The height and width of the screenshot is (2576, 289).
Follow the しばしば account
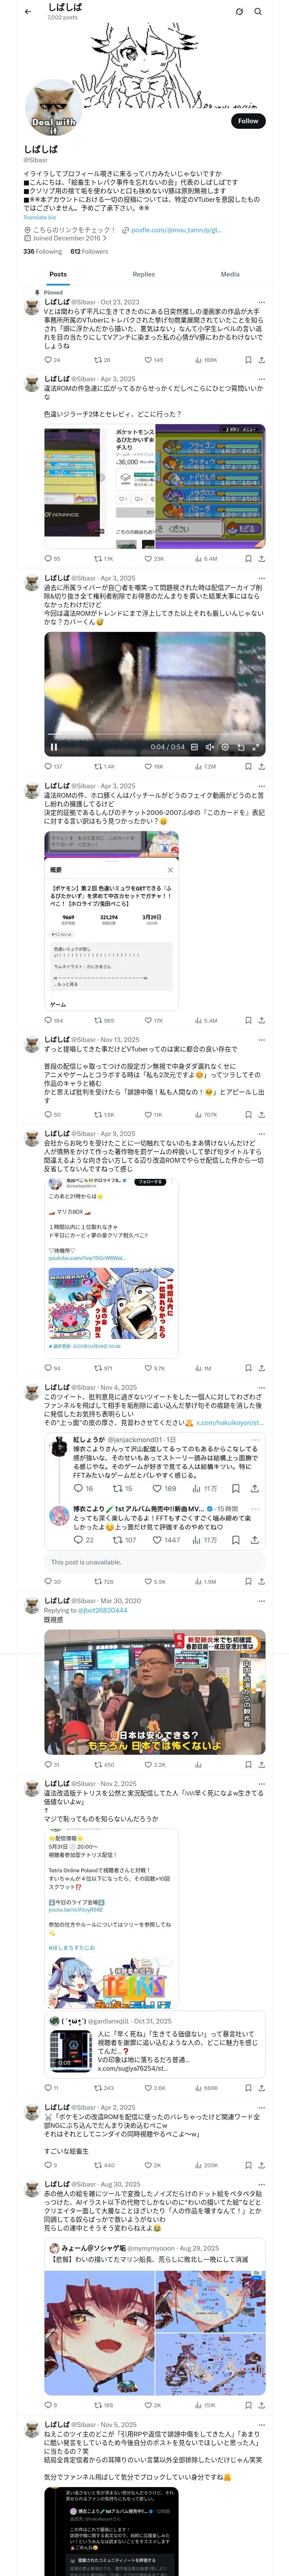248,121
